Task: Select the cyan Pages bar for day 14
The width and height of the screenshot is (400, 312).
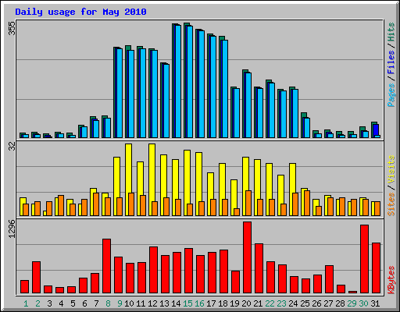Action: click(x=178, y=81)
